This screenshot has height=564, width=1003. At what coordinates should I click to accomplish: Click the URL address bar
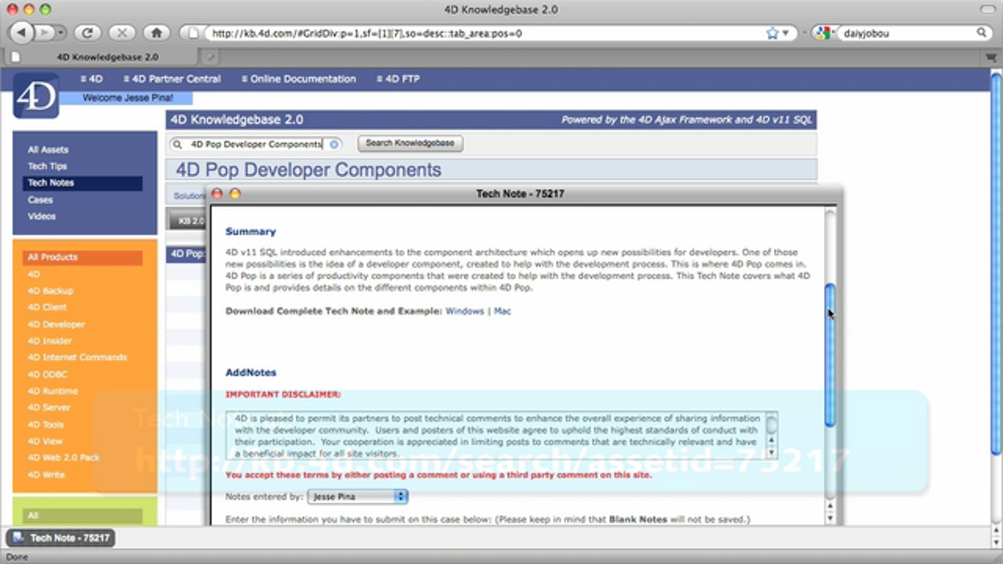point(485,33)
